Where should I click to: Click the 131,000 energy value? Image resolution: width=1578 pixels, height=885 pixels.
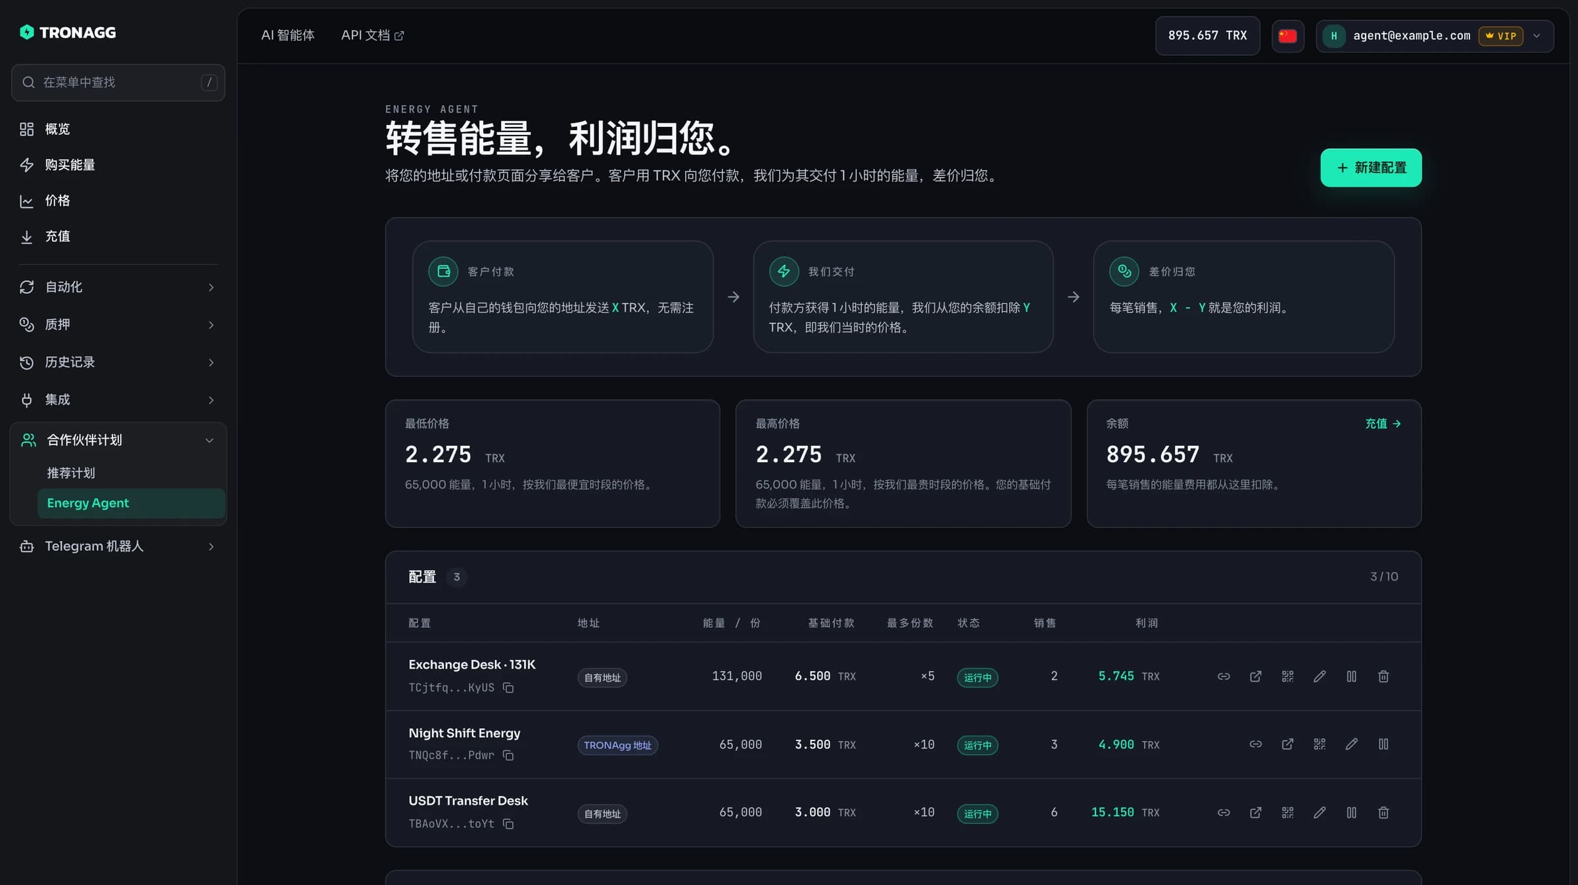pos(737,677)
